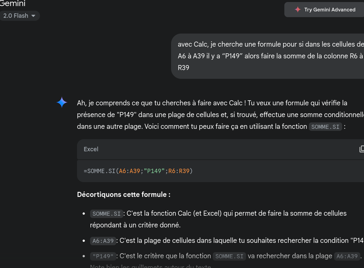Click the caret arrow beside 2.0 Flash

click(33, 16)
